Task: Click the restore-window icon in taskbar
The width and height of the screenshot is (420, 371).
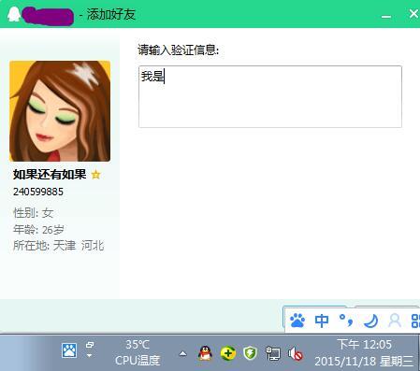Action: click(90, 345)
